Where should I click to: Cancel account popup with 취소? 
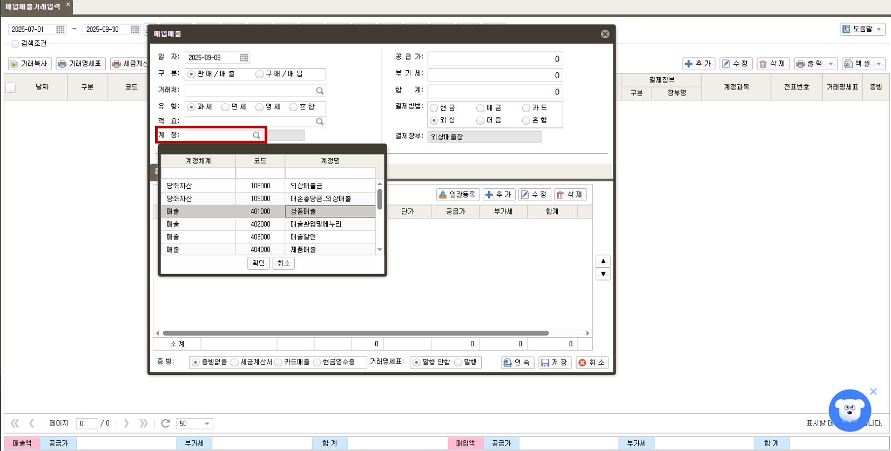[283, 263]
